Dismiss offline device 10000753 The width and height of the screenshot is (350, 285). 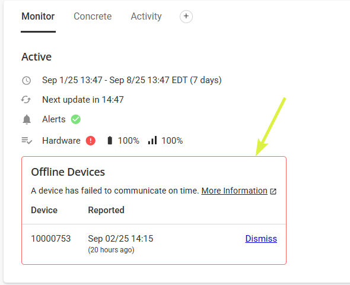[x=261, y=239]
